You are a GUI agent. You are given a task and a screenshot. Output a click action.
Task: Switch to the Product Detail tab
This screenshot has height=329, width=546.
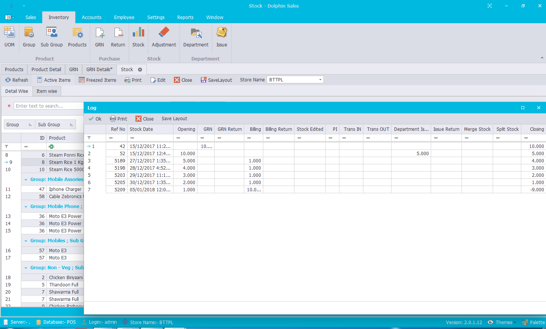pos(46,70)
